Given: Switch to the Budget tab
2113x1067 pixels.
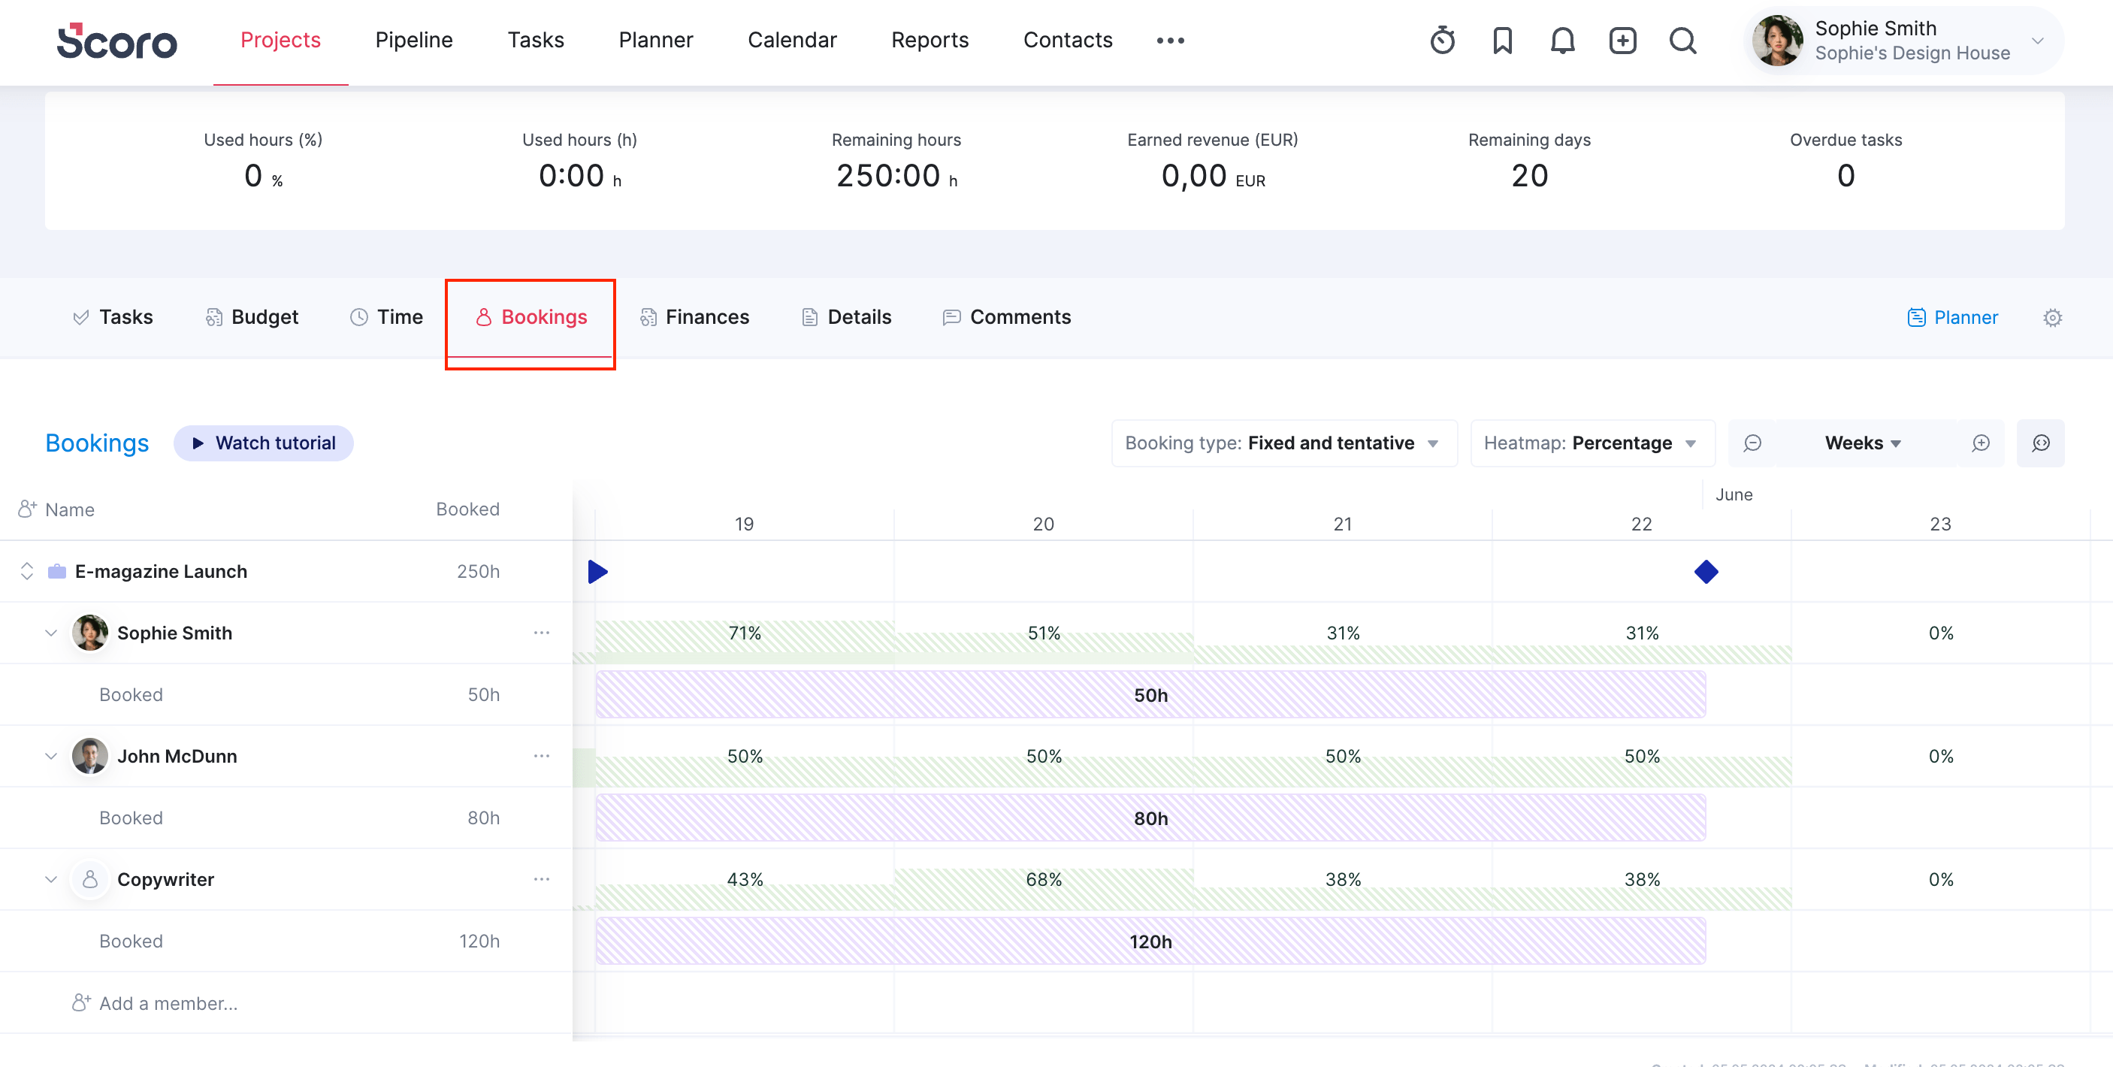Looking at the screenshot, I should 252,317.
